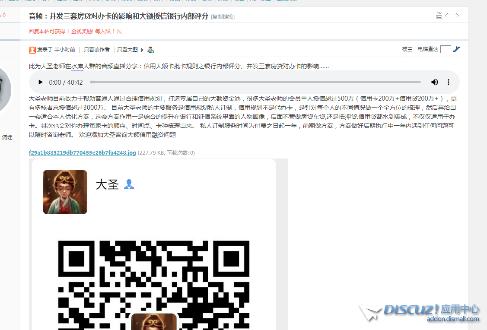Select 只看大图 view option

pyautogui.click(x=127, y=50)
